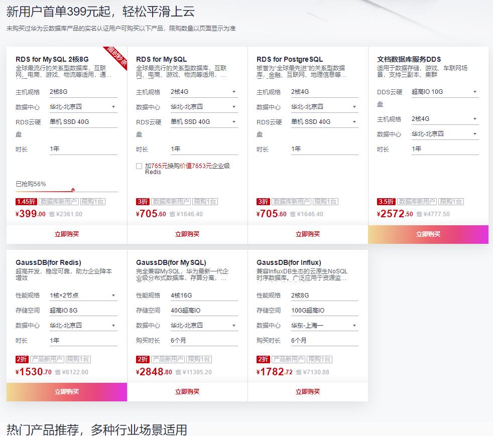Click 立即购买 for RDS for MySQL 2核8G
Image resolution: width=493 pixels, height=436 pixels.
[67, 234]
